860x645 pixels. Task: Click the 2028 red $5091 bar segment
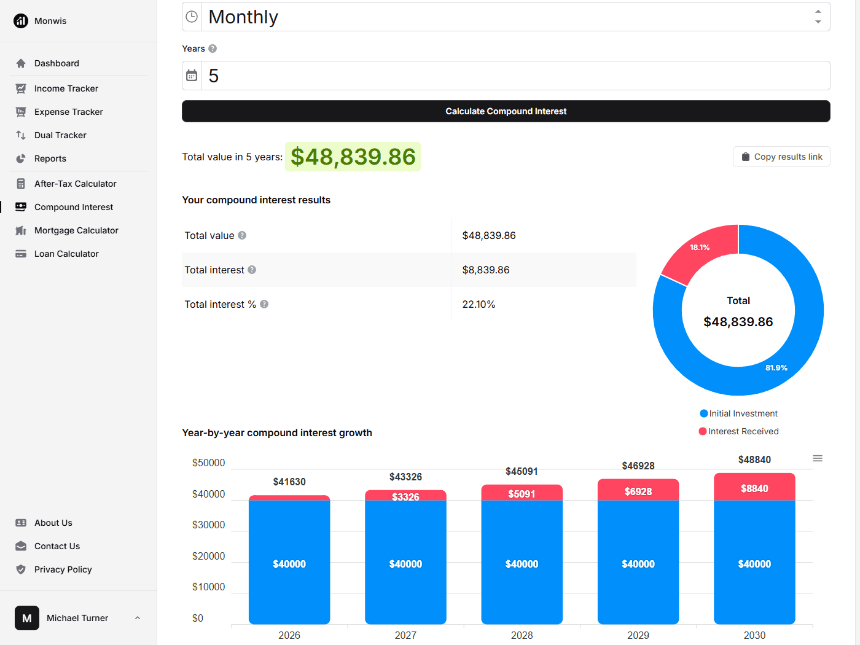click(522, 493)
